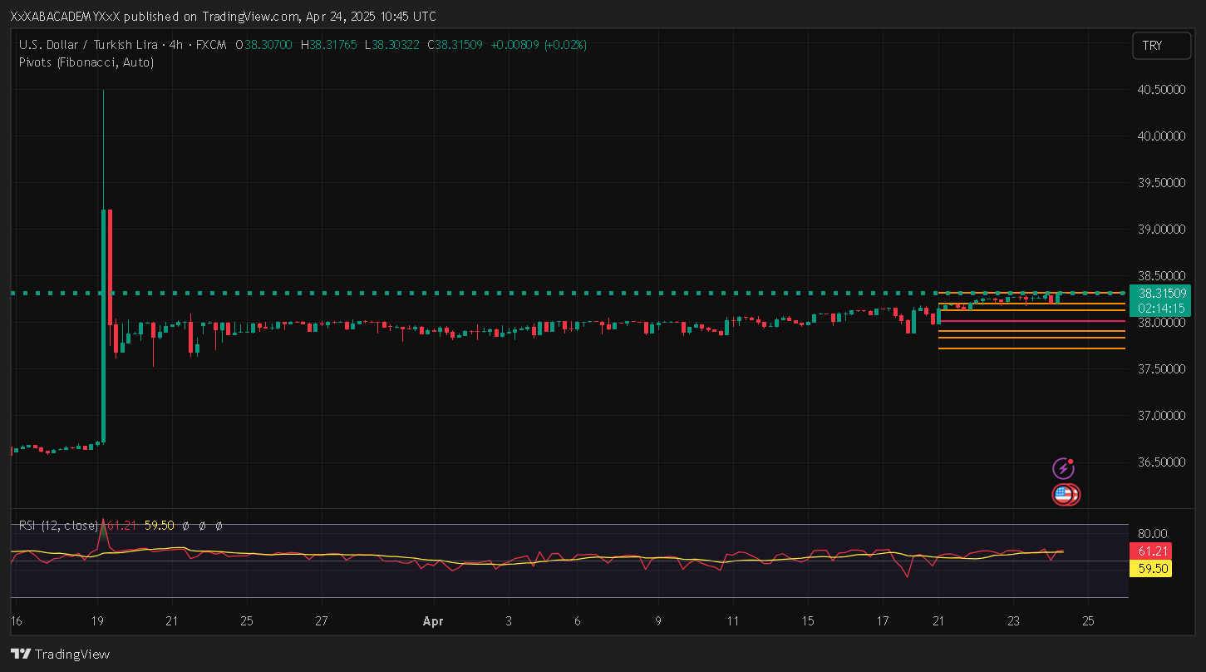Click the 17 date label on time axis
1206x672 pixels.
tap(883, 621)
